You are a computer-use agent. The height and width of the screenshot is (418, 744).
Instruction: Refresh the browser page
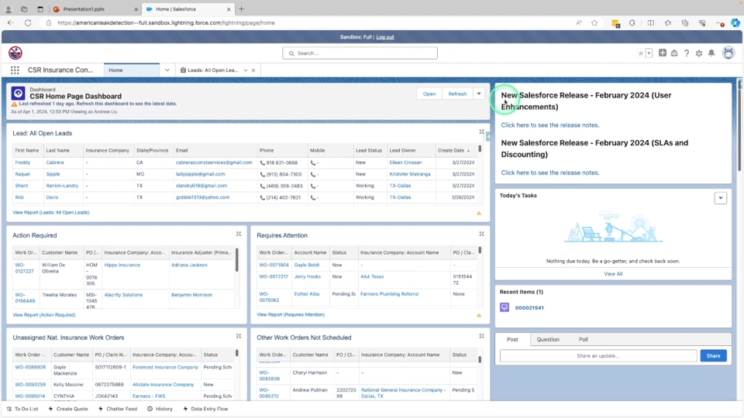(x=28, y=22)
